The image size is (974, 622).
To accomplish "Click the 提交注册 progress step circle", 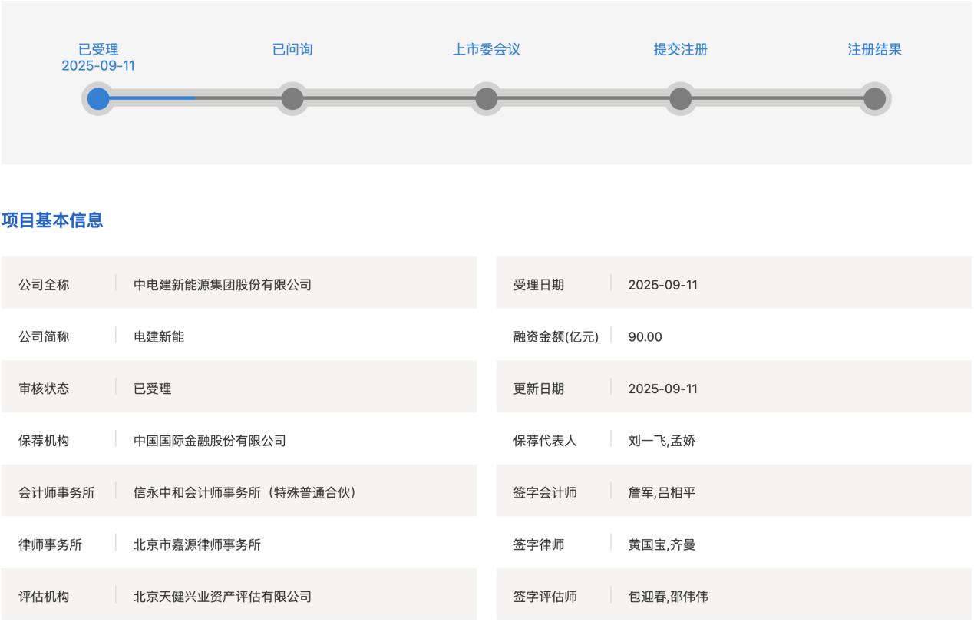I will tap(681, 98).
